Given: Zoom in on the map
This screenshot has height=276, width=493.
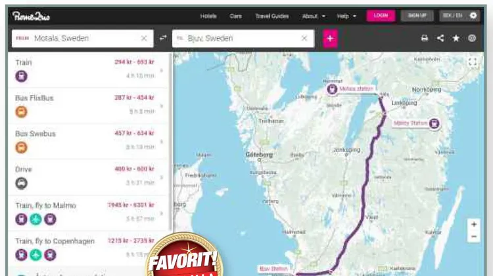Looking at the screenshot, I should tap(474, 225).
